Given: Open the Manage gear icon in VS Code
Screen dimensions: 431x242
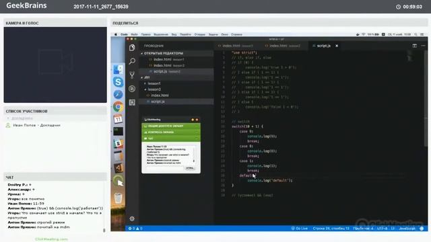Looking at the screenshot, I should pyautogui.click(x=132, y=218).
